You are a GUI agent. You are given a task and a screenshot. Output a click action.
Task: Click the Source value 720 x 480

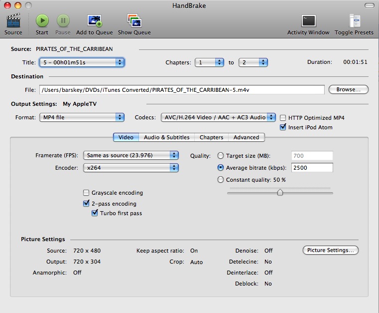pyautogui.click(x=87, y=251)
